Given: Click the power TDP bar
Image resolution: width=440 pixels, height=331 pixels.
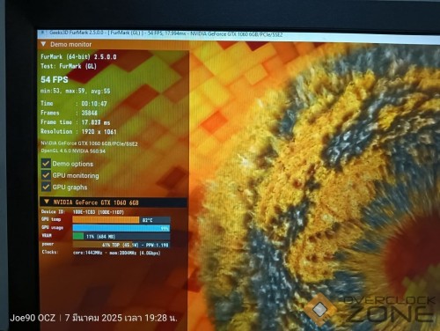Looking at the screenshot, I should click(x=121, y=245).
